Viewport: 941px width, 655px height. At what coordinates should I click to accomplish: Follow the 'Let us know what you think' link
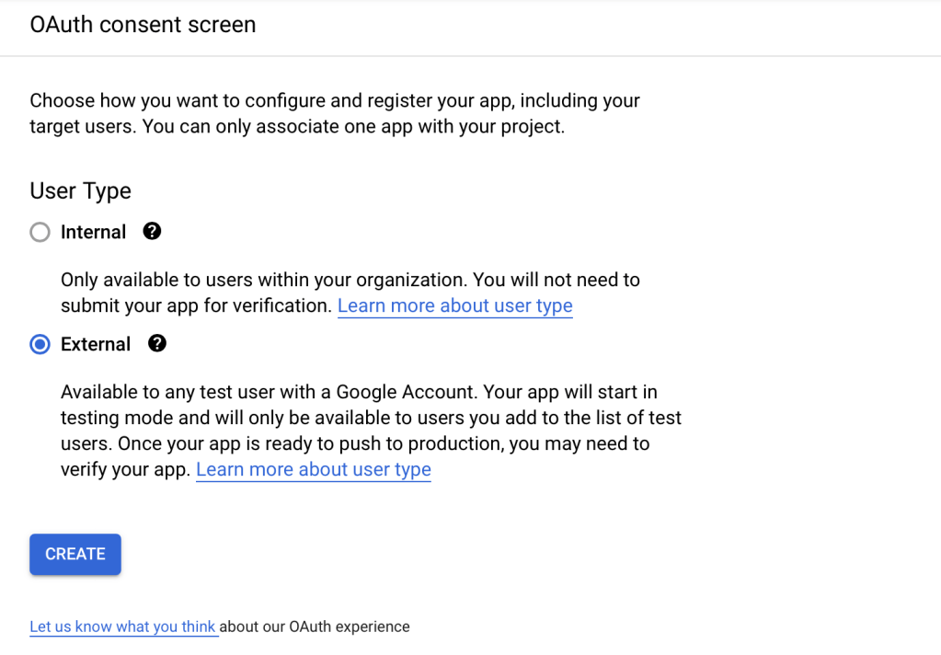pos(122,626)
